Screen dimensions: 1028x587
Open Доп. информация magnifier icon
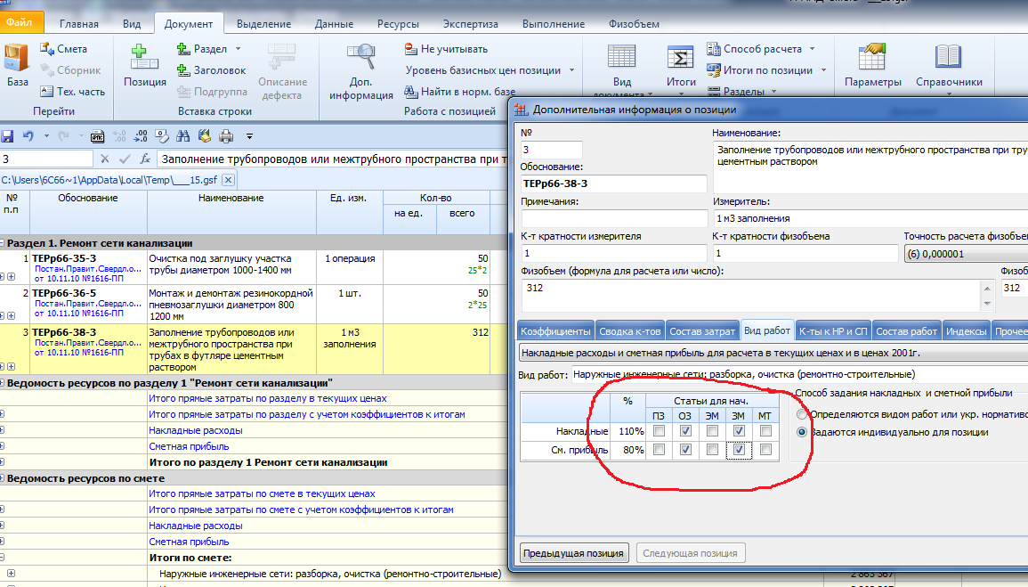coord(360,59)
